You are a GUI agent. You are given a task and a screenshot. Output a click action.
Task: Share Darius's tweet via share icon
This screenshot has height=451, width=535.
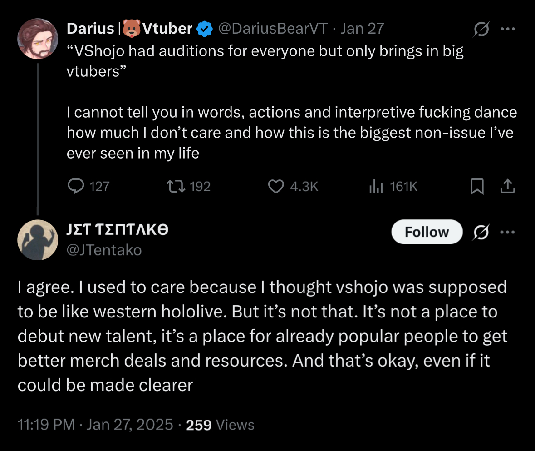pyautogui.click(x=508, y=186)
